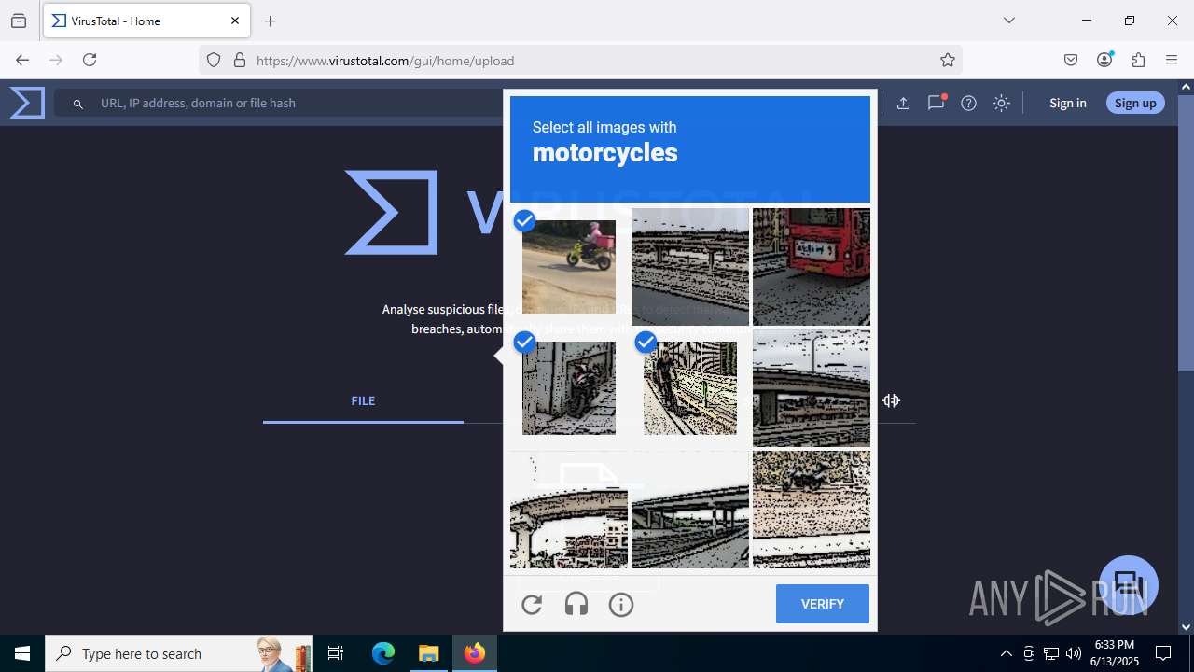
Task: Click the search magnifier icon
Action: [78, 104]
